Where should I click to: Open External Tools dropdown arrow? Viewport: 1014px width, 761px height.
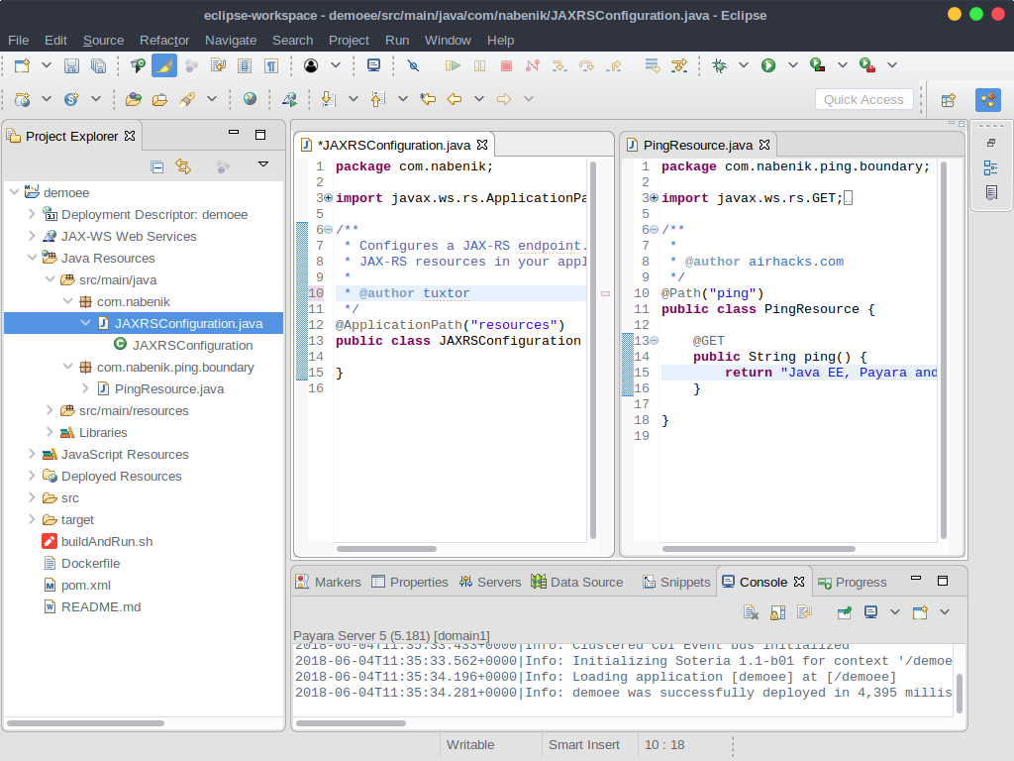(x=892, y=64)
